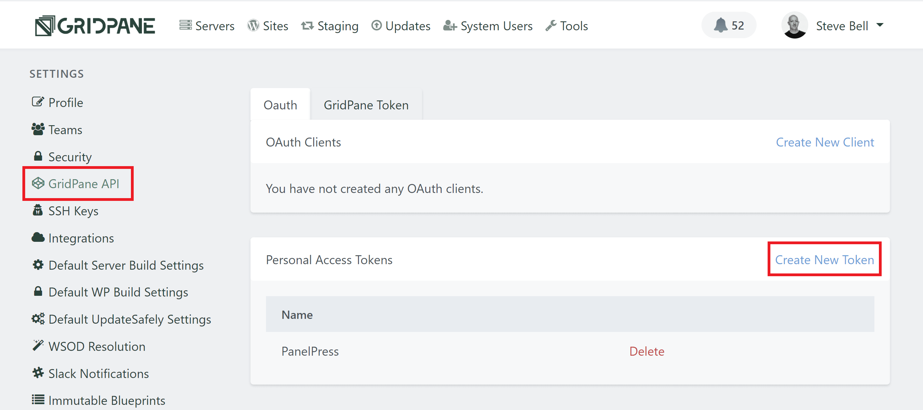Click the SETTINGS sidebar heading

click(x=57, y=74)
